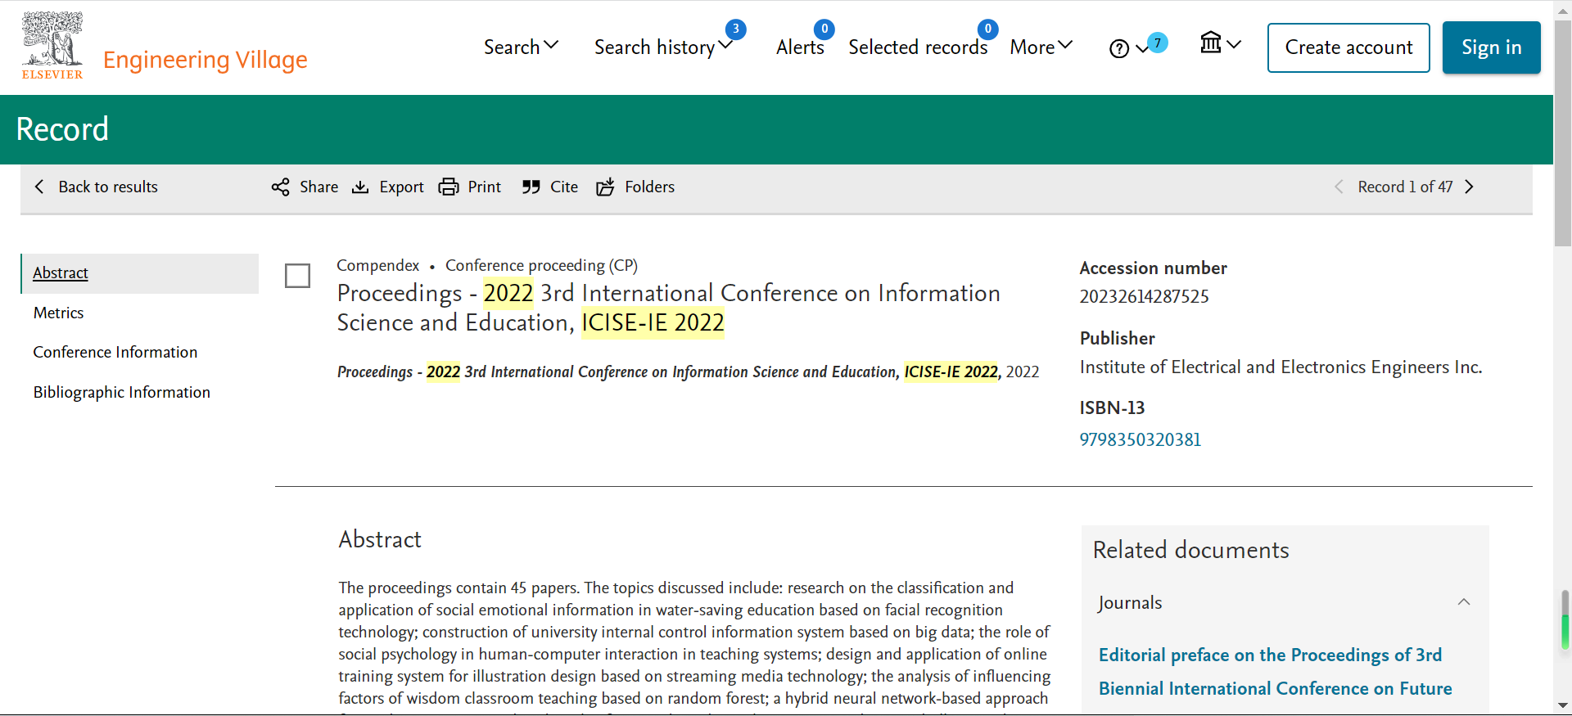Jump to Conference Information section
Screen dimensions: 1572x716
click(115, 352)
